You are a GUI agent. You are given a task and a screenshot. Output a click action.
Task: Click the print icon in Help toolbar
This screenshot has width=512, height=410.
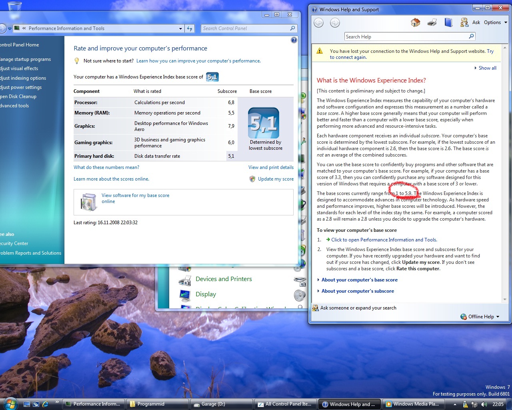432,22
